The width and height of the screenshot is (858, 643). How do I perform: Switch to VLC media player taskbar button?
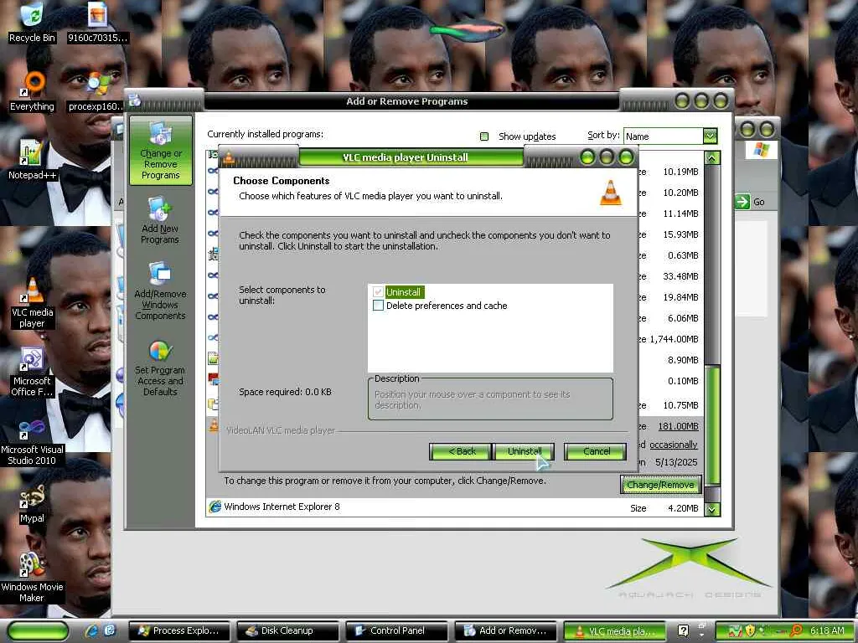pos(614,631)
